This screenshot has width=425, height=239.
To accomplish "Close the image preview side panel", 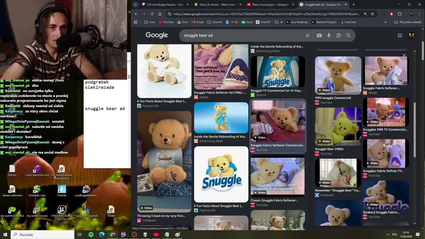I will 404,55.
